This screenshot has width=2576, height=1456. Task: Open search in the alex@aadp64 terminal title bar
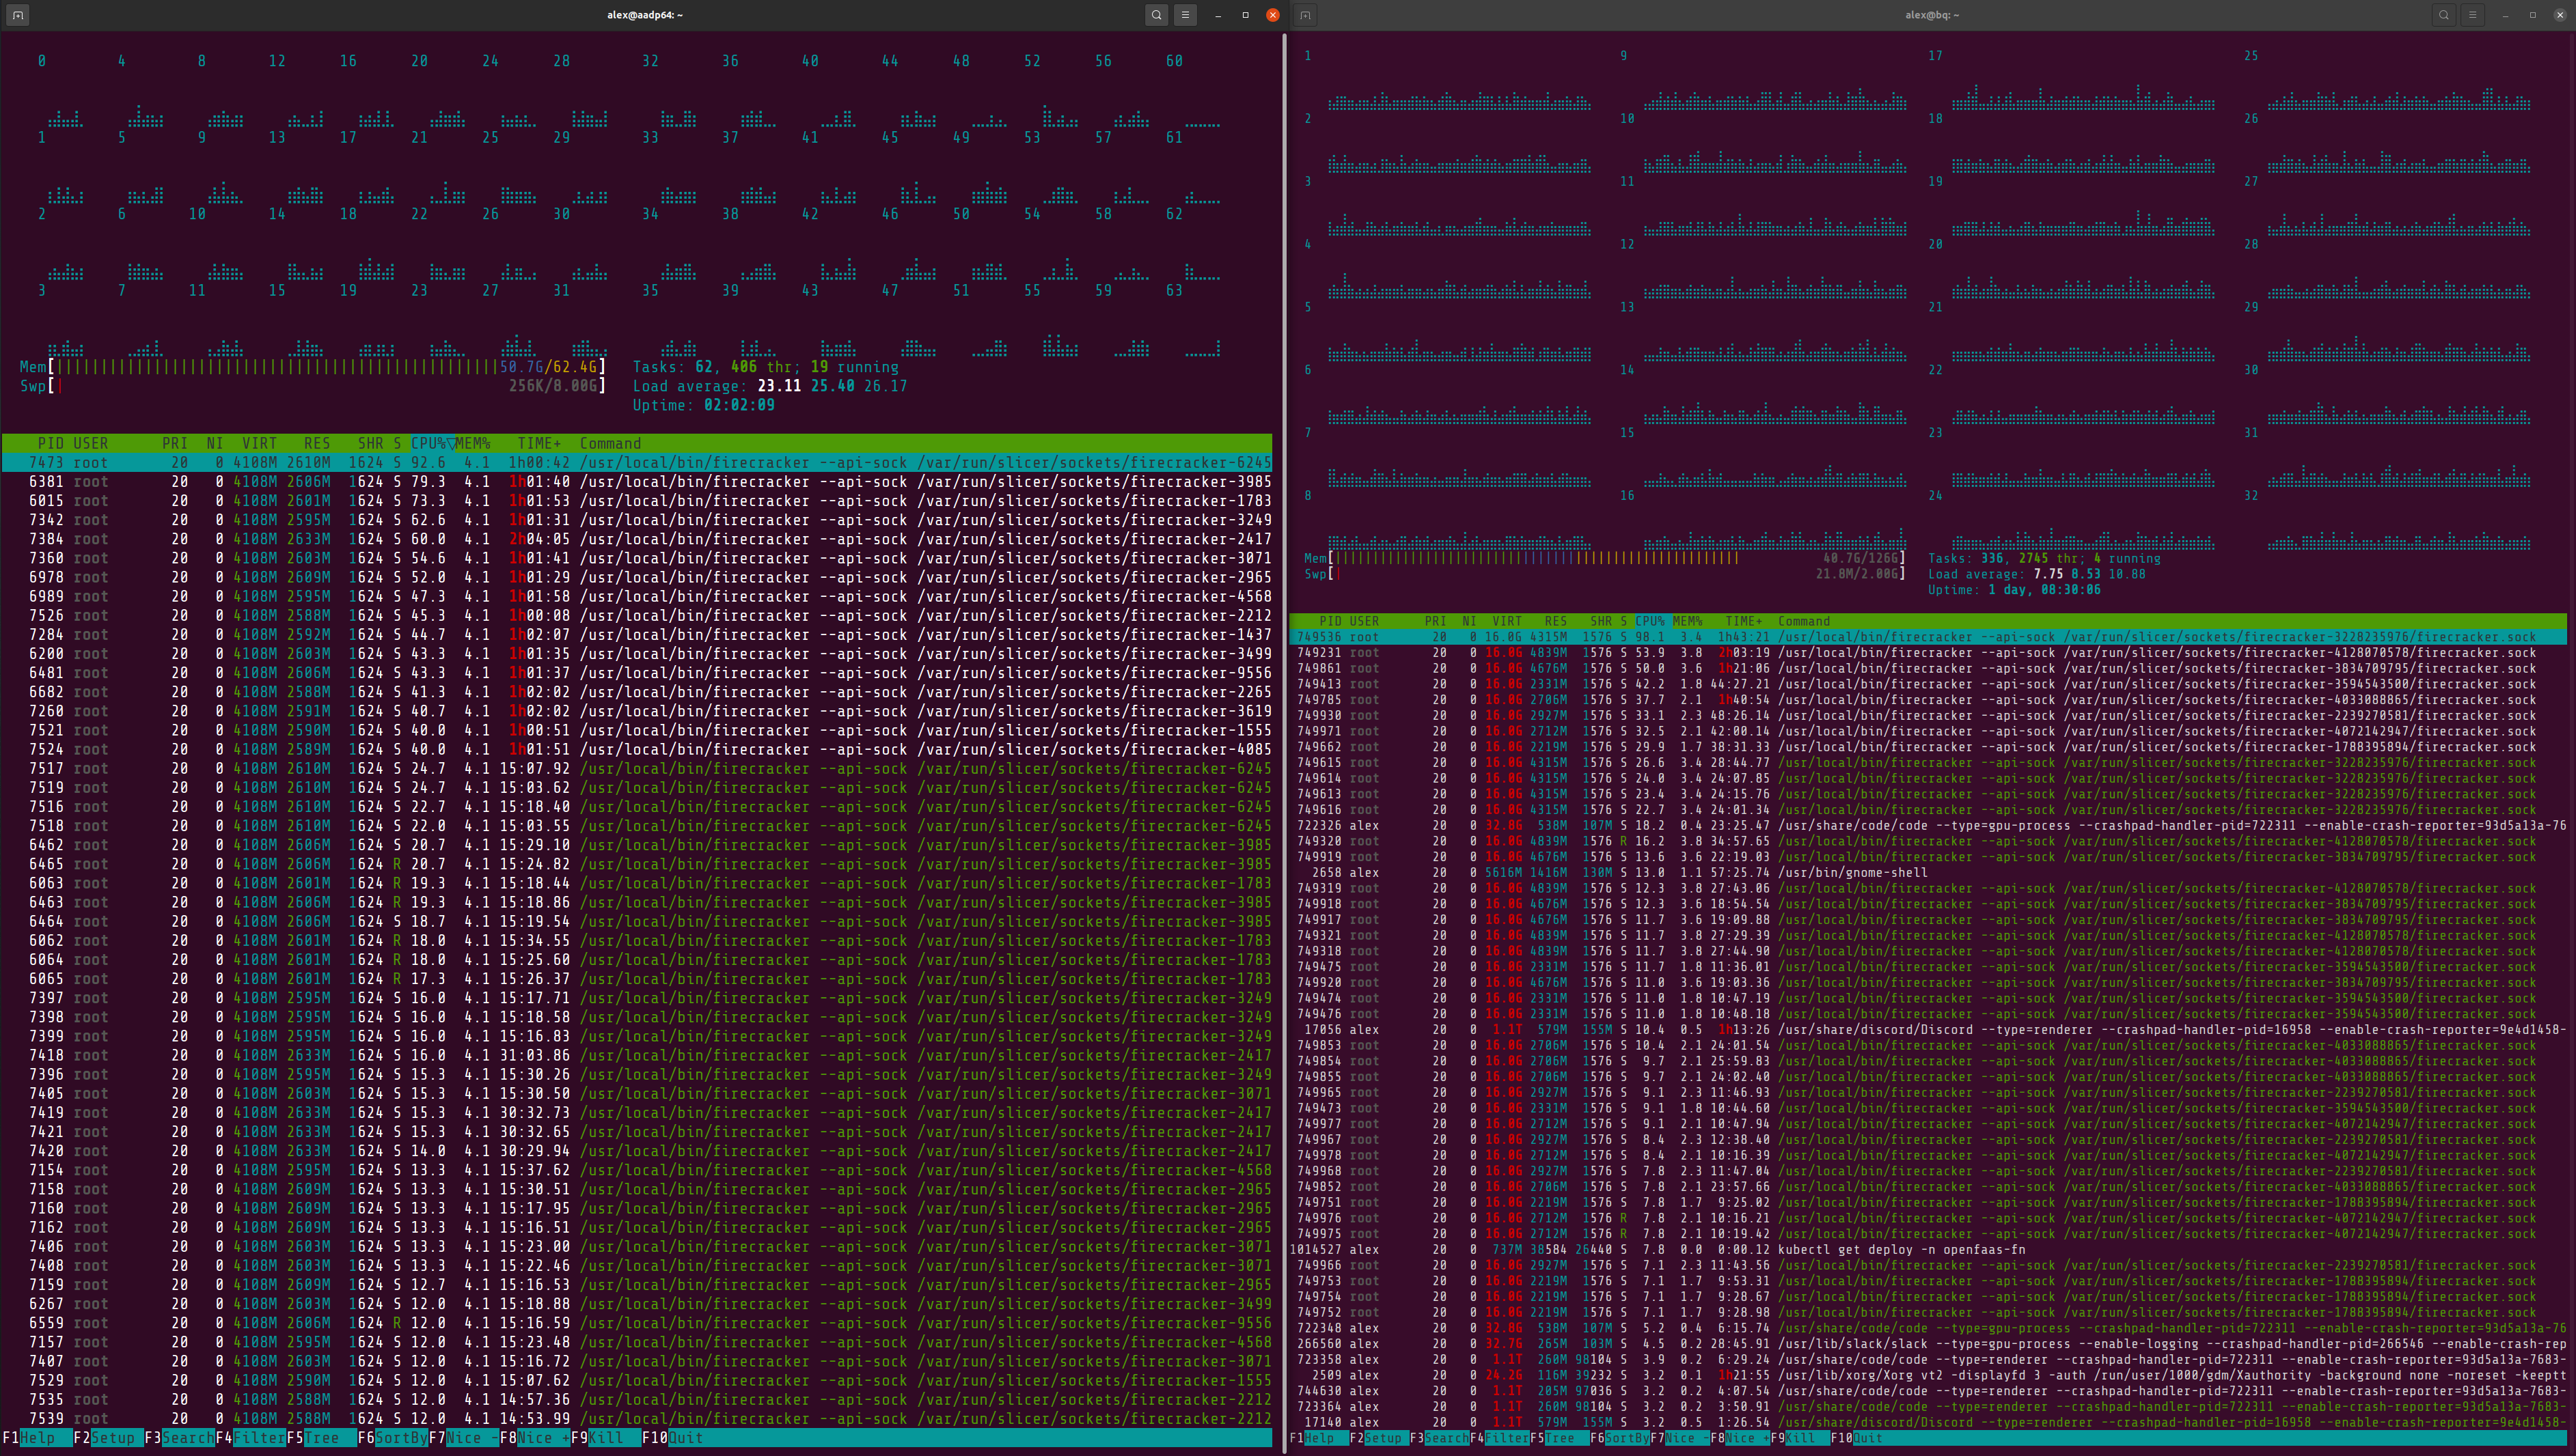1156,15
